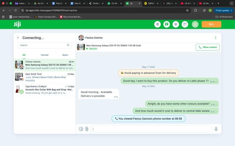Click the Samsung Galaxy S20 product thumbnail

coord(81,47)
